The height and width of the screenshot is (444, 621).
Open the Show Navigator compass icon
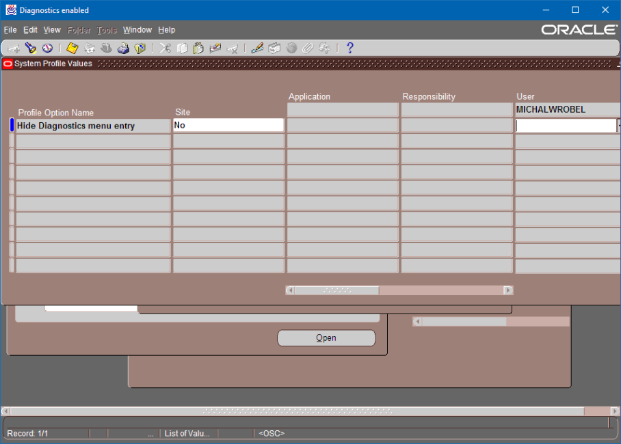(47, 48)
